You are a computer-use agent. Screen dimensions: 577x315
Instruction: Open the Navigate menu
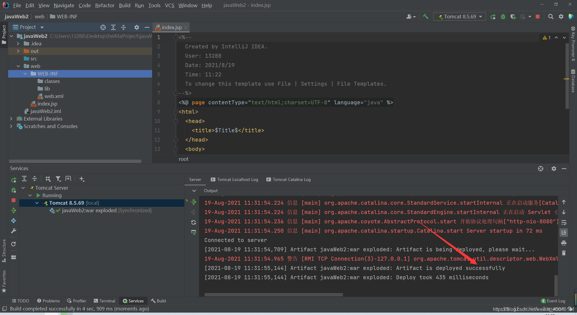64,5
